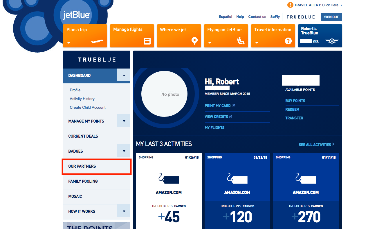The height and width of the screenshot is (229, 386).
Task: Click the shopping tag icon on the 01/26/18 card
Action: coord(169,178)
